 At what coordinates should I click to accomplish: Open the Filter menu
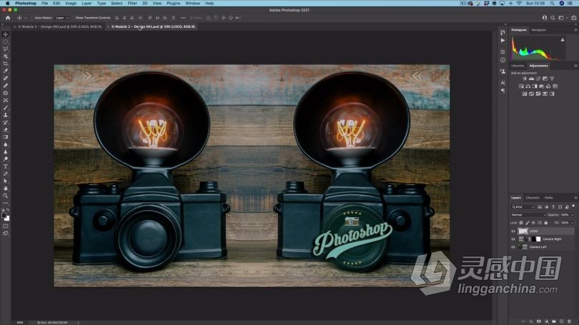click(x=132, y=4)
